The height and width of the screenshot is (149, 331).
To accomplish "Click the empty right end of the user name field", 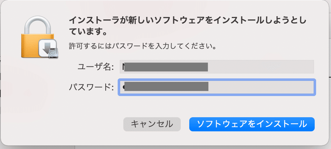I will (276, 67).
